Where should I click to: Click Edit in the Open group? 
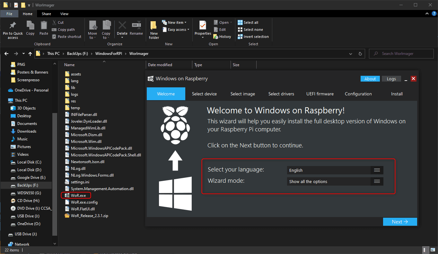[x=220, y=30]
